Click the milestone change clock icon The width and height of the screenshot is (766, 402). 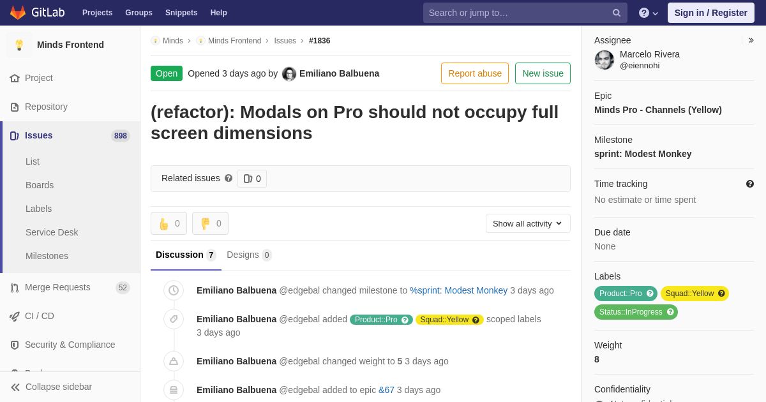pos(174,290)
